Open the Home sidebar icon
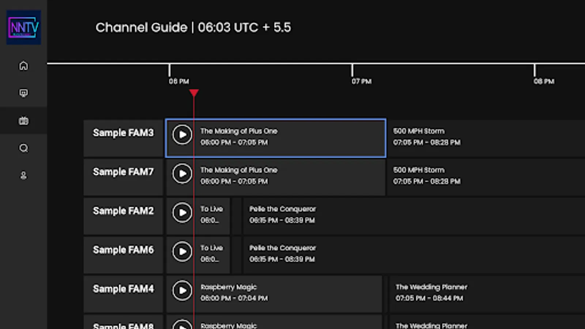The width and height of the screenshot is (585, 329). [24, 66]
